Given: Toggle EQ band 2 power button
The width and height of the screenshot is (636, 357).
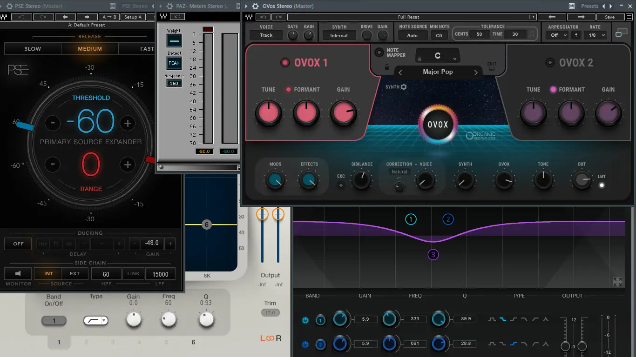Looking at the screenshot, I should click(305, 344).
